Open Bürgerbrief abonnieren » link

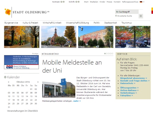[133, 78]
